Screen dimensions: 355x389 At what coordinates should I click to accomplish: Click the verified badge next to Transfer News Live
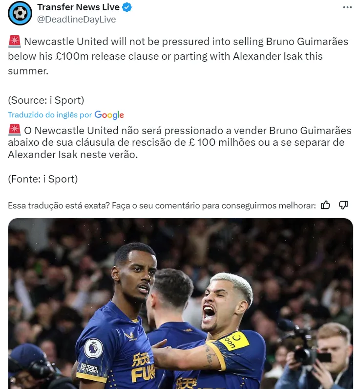click(x=127, y=7)
